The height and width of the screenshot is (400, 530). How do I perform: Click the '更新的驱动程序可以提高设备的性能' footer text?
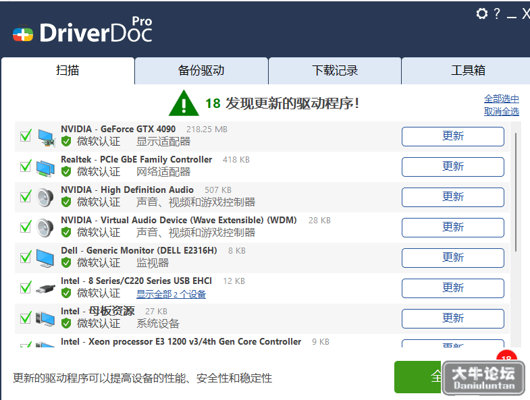tap(142, 378)
